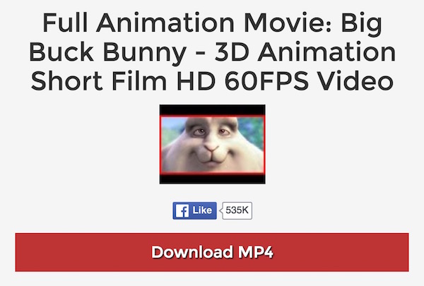Like the video using Facebook Like button
Viewport: 424px width, 286px height.
pos(195,210)
